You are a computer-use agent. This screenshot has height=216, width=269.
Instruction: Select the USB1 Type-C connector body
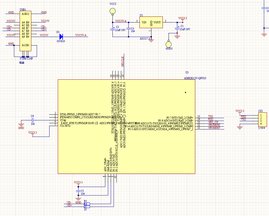pos(25,31)
